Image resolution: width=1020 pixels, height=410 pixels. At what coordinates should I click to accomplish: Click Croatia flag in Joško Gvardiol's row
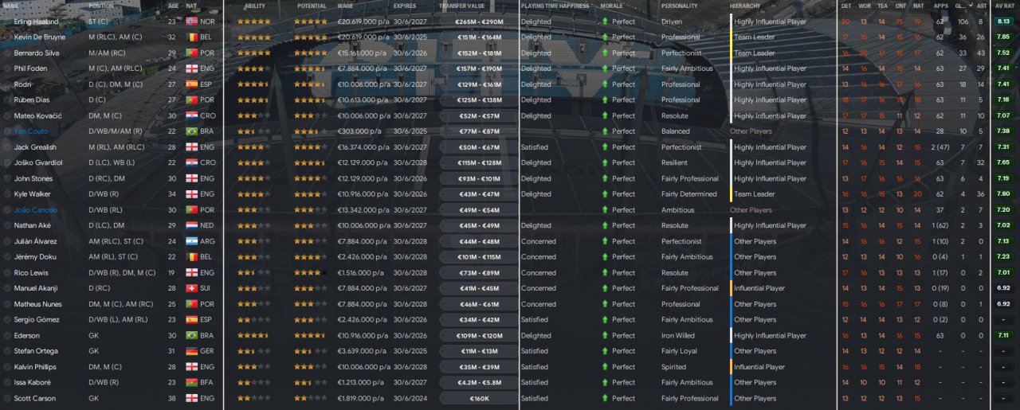191,162
